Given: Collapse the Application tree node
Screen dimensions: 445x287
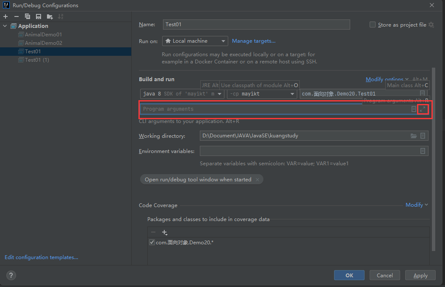Looking at the screenshot, I should point(5,26).
